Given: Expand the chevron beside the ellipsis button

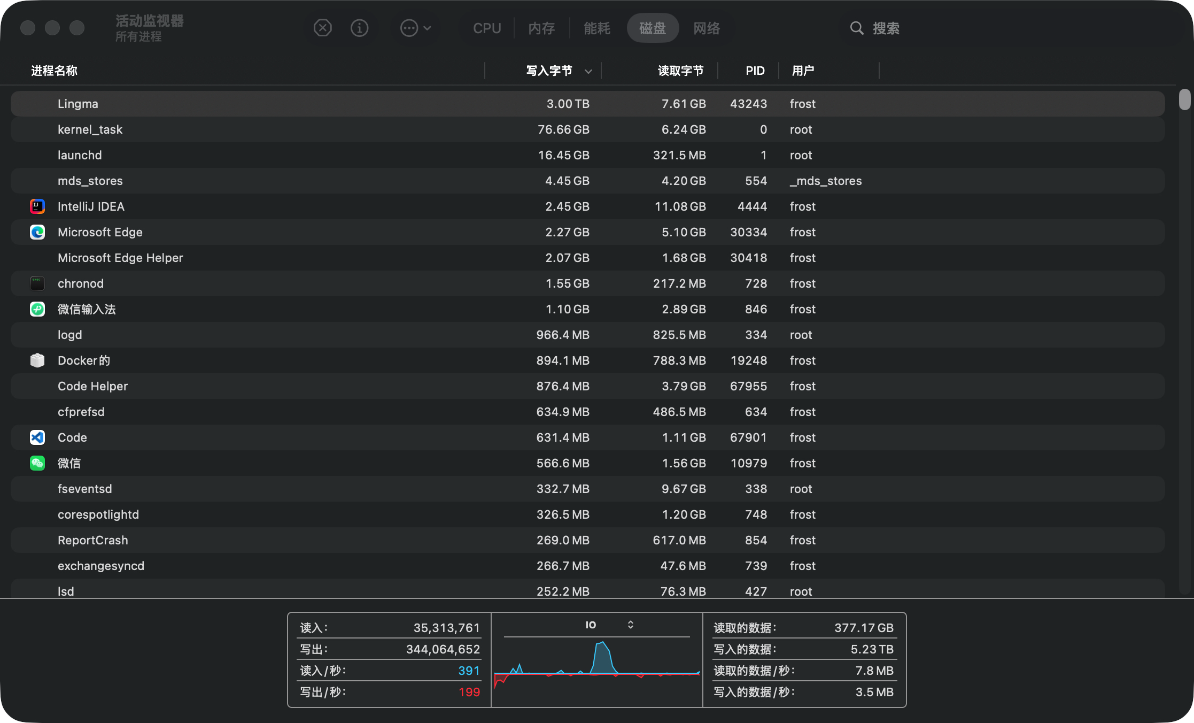Looking at the screenshot, I should (x=427, y=28).
